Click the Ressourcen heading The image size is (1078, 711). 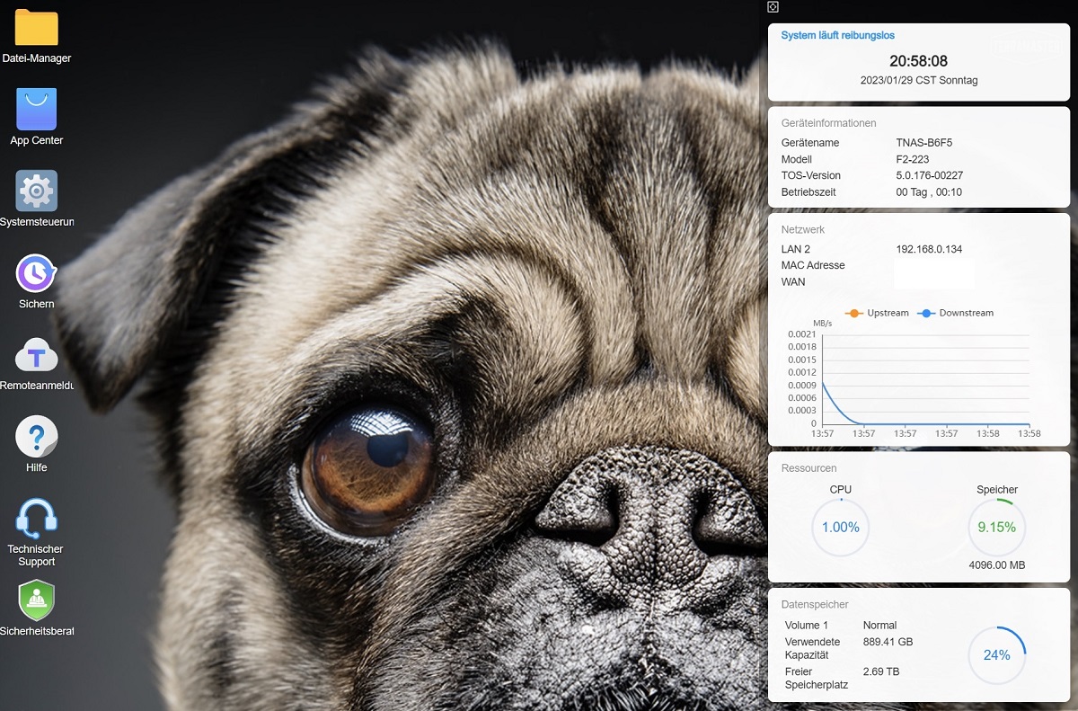[x=809, y=468]
